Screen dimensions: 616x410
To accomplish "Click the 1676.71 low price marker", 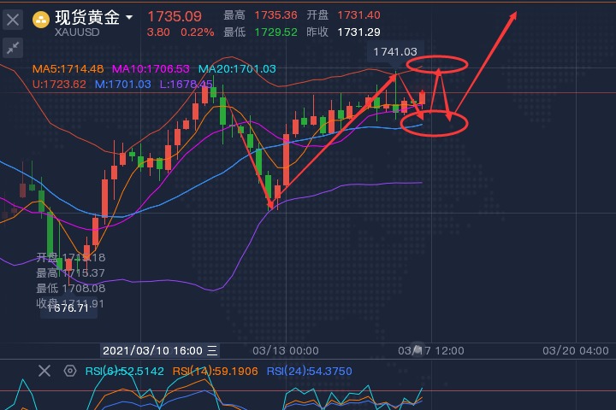I will click(68, 308).
